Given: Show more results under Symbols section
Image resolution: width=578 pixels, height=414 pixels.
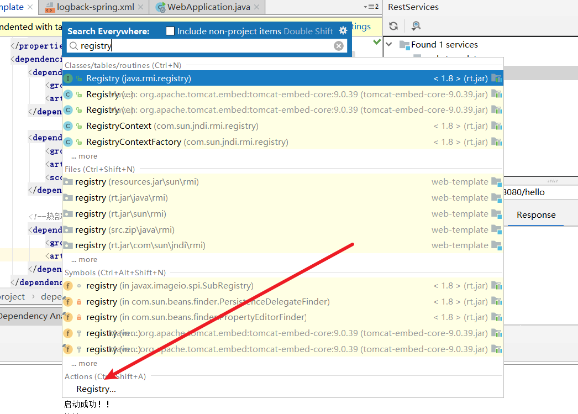Looking at the screenshot, I should point(84,364).
